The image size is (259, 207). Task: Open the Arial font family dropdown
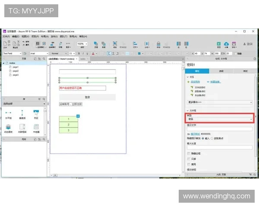pos(39,53)
